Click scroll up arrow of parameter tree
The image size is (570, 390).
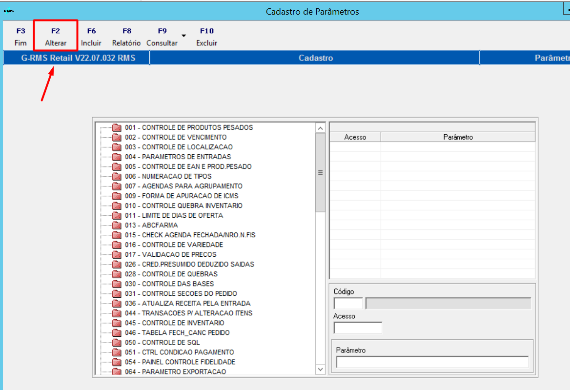(320, 128)
